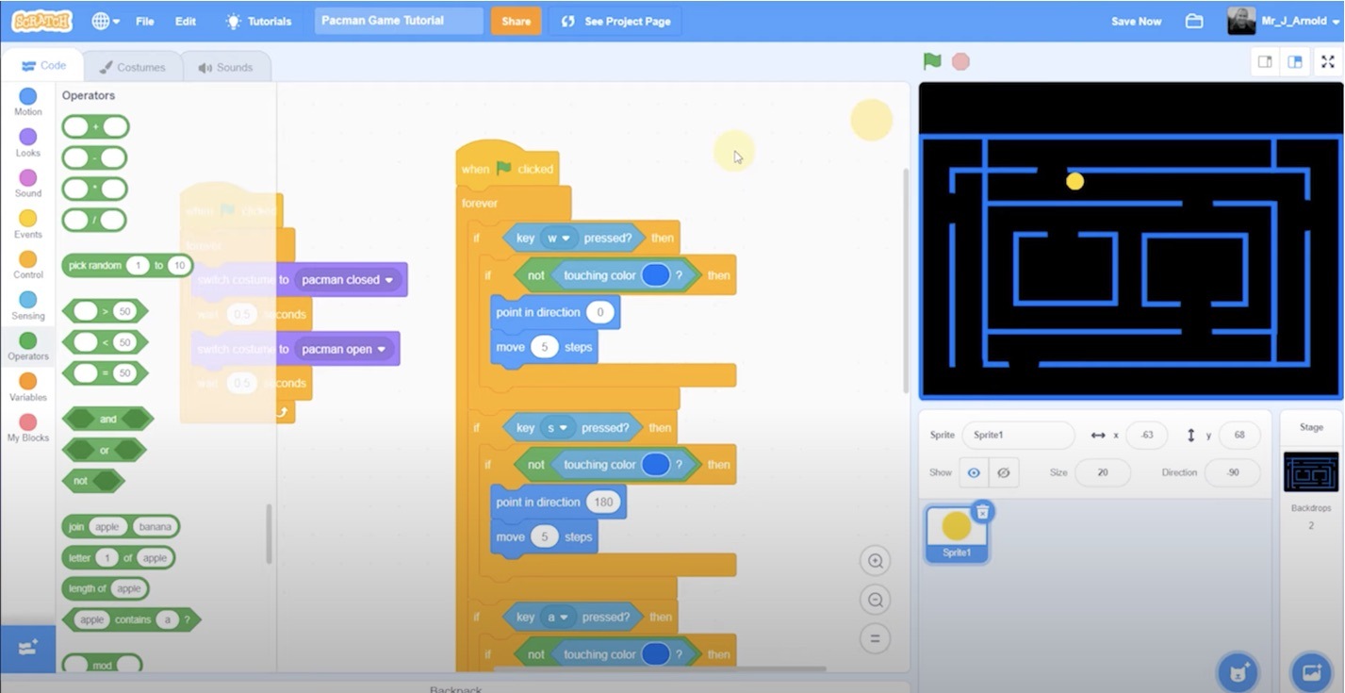Click the sprite y position field
Screen dimensions: 1345x693
tap(1239, 436)
